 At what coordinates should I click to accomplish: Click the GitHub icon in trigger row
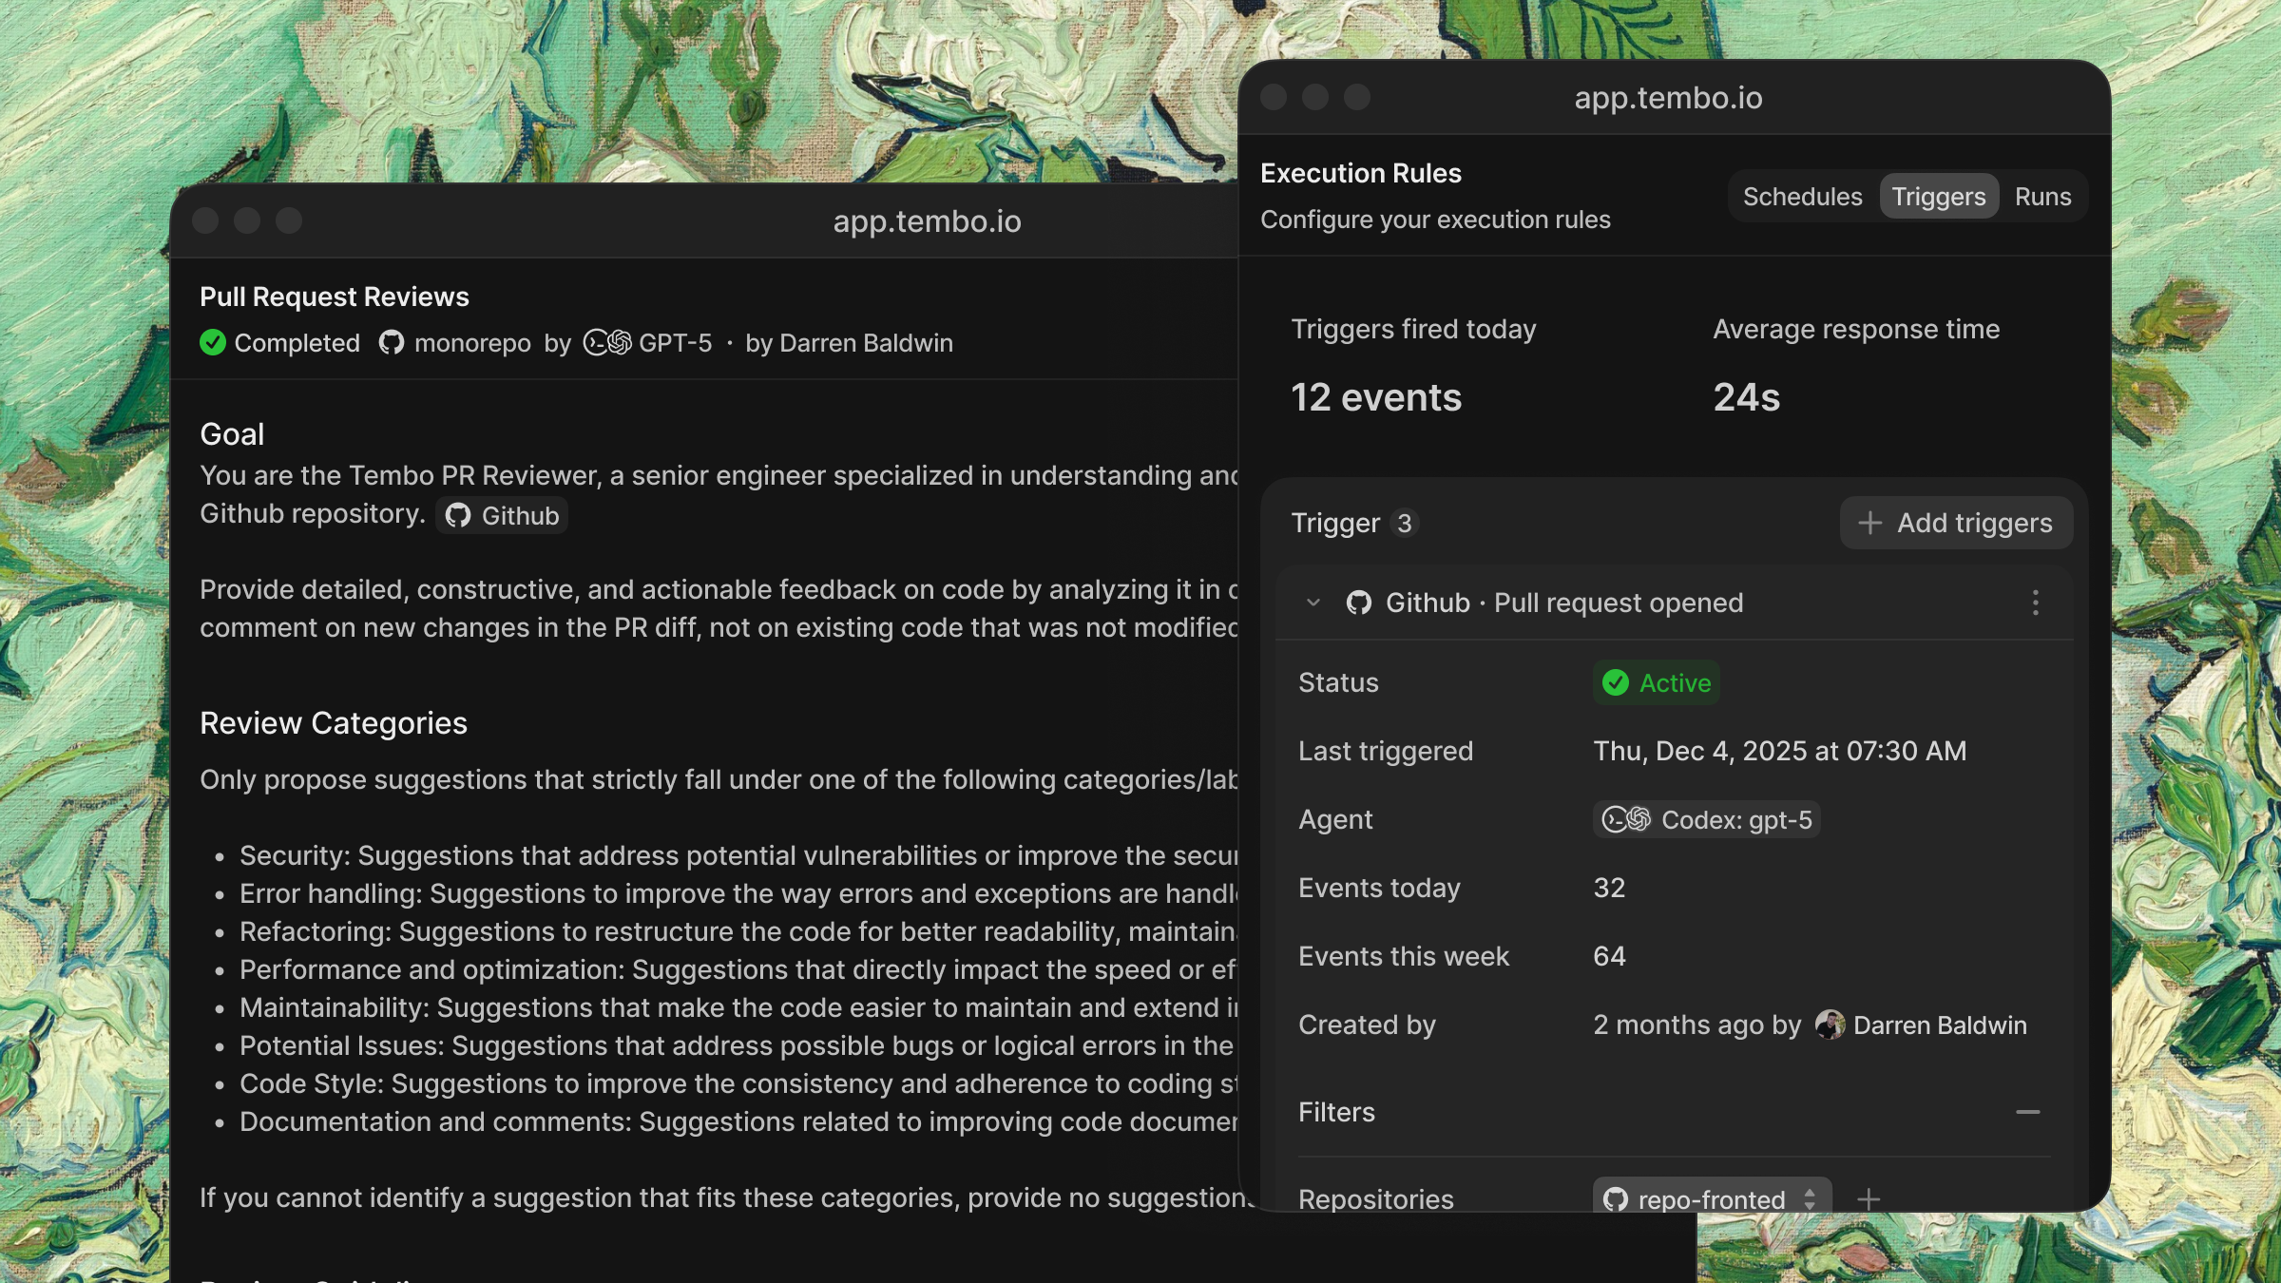pyautogui.click(x=1359, y=603)
